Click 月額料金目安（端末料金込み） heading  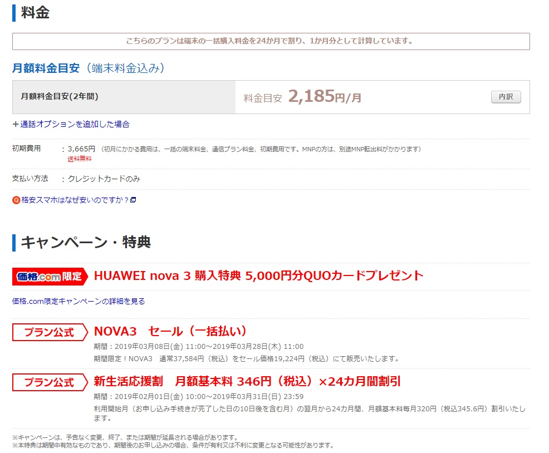point(88,68)
